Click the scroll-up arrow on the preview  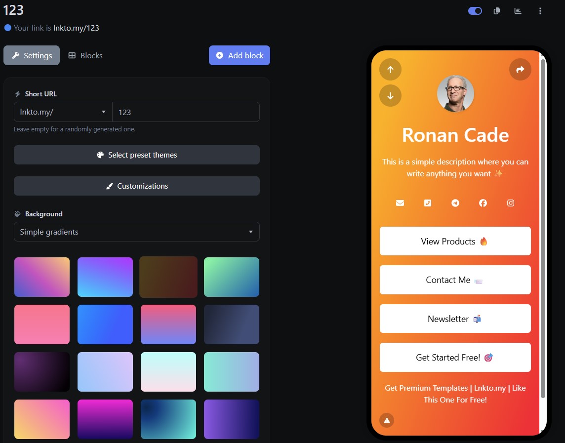390,69
